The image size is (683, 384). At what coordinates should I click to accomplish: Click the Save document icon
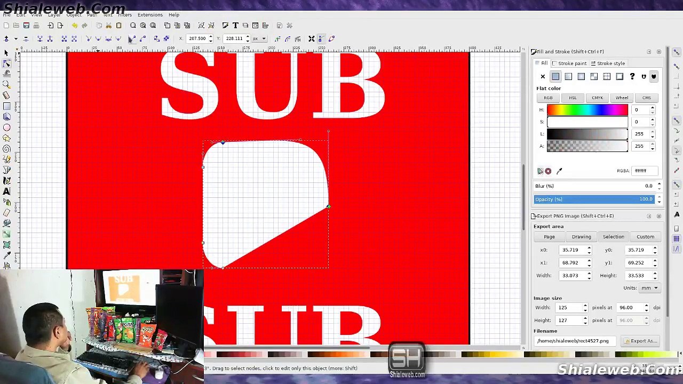(x=26, y=26)
